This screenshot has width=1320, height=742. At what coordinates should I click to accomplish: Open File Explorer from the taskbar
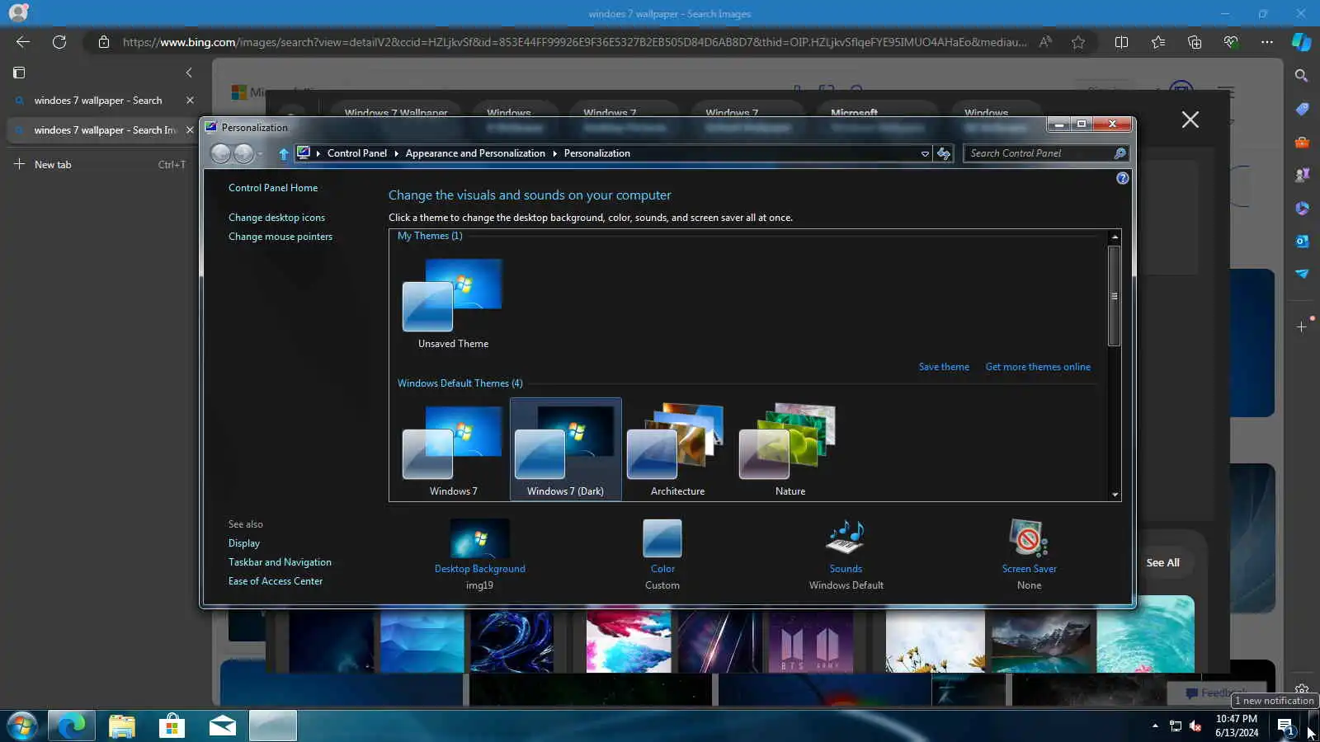tap(121, 726)
